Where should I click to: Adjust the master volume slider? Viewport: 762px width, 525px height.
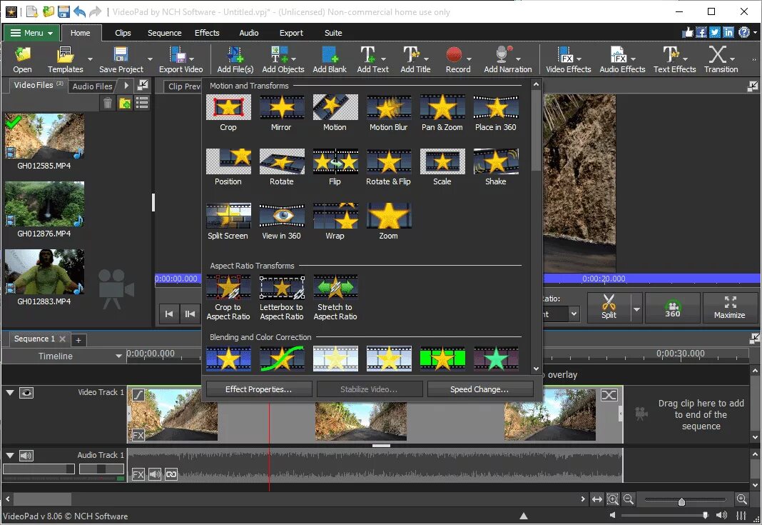pyautogui.click(x=705, y=515)
